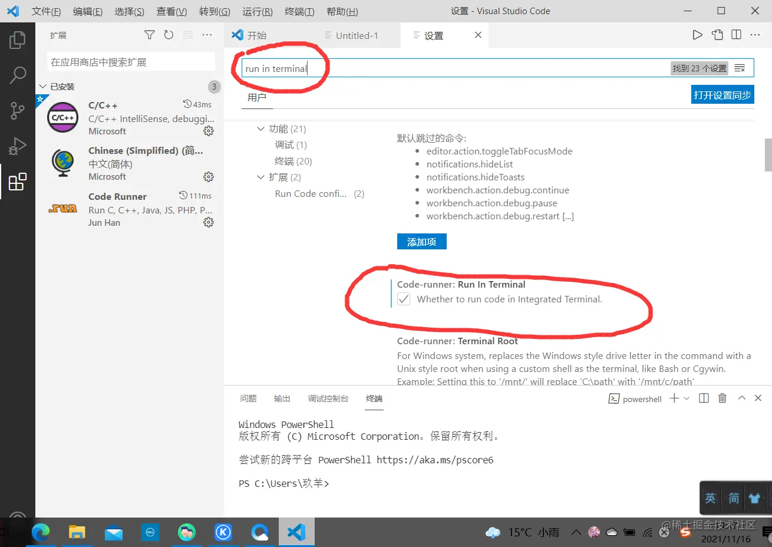The height and width of the screenshot is (547, 772).
Task: Open the Split Editor icon near top right
Action: 736,35
